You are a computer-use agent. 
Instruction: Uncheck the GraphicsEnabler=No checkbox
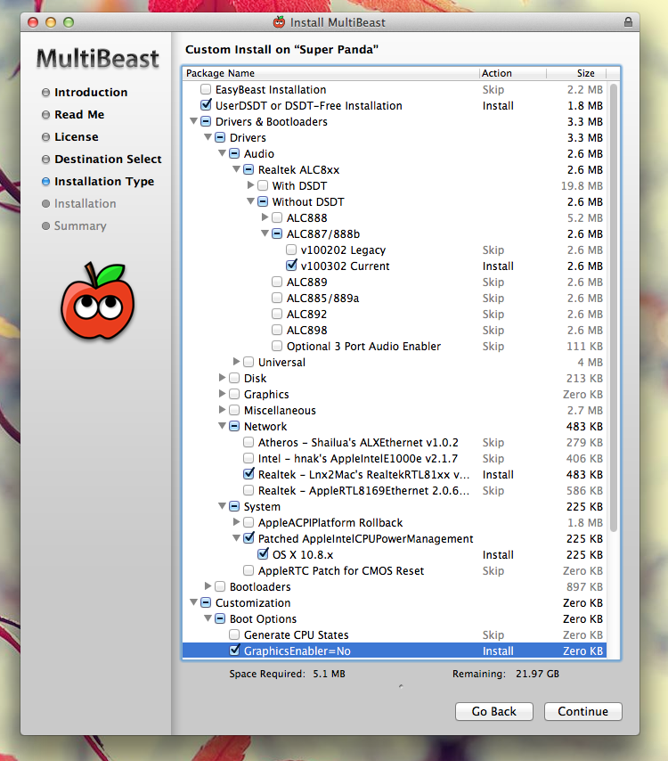coord(234,651)
